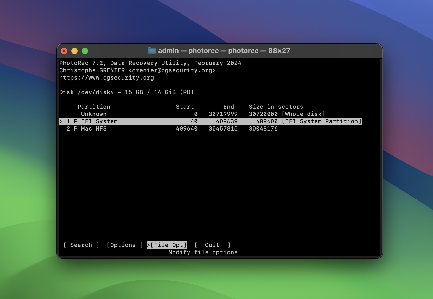Click the 30457815 end sector value
The width and height of the screenshot is (433, 299).
point(223,128)
